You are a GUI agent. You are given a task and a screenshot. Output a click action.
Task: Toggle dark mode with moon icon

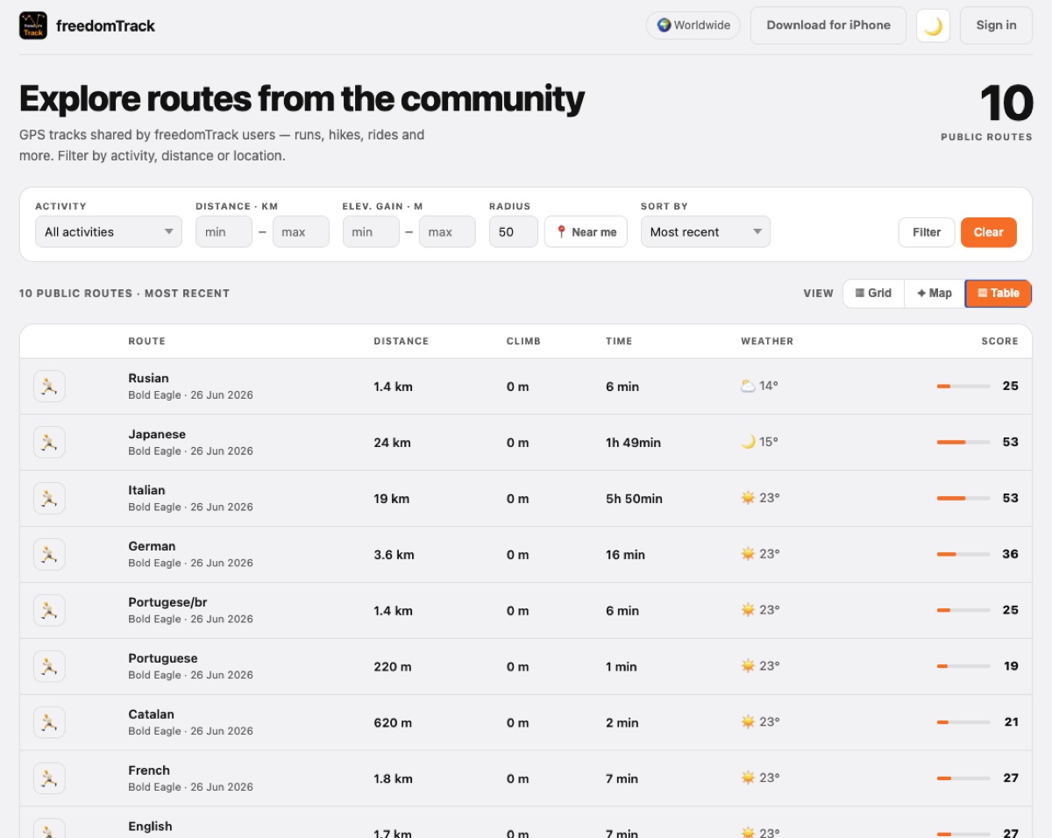pos(934,25)
